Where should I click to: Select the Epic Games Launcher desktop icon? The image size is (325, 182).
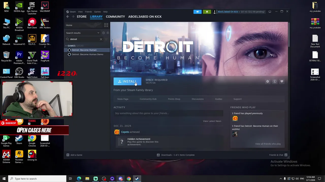32,8
